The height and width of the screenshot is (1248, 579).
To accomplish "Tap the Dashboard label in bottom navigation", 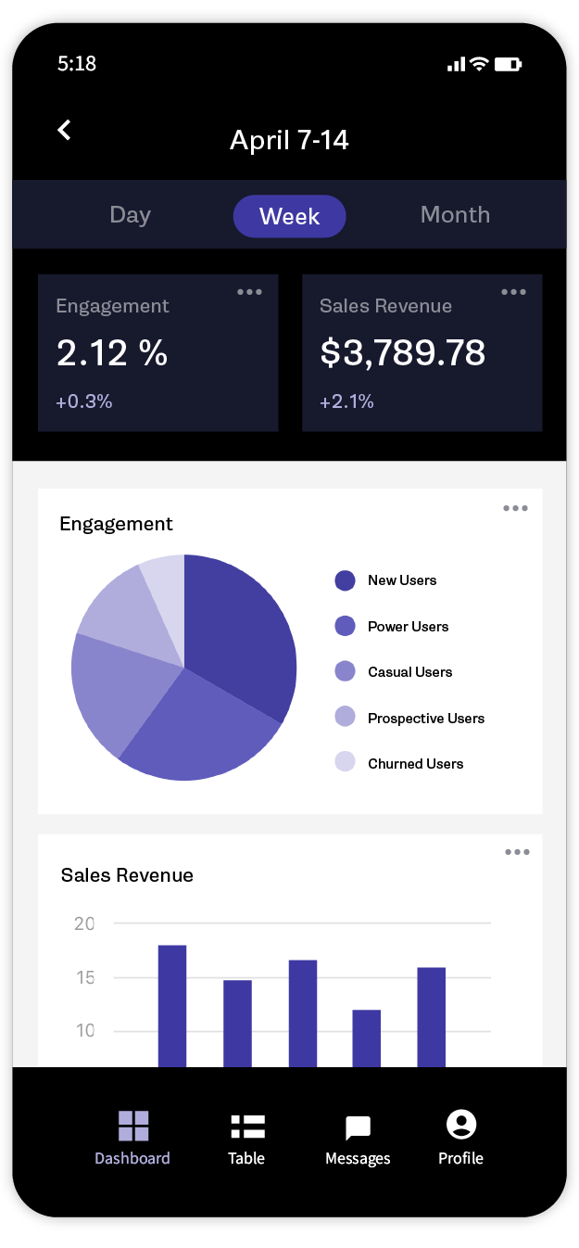I will click(x=132, y=1158).
